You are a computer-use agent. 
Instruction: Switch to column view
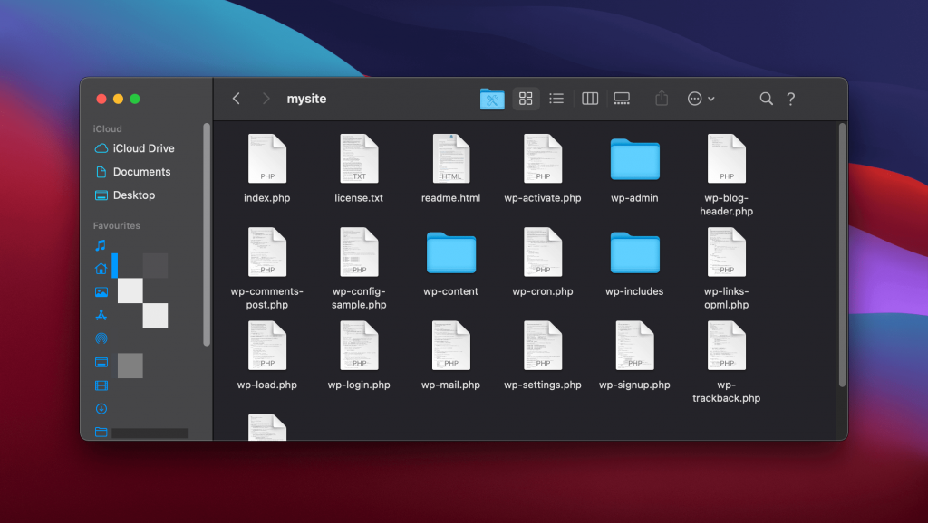click(590, 99)
